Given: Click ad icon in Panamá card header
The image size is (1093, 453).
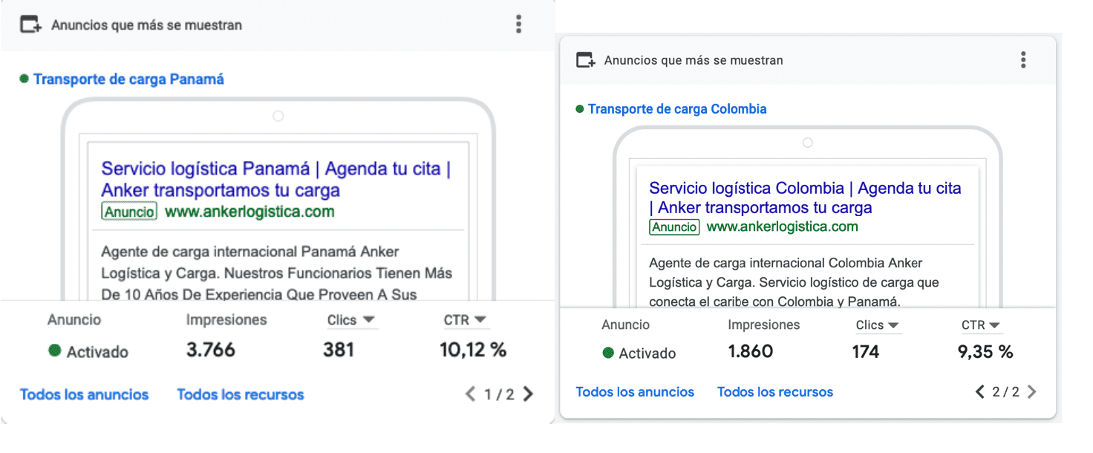Looking at the screenshot, I should 30,25.
